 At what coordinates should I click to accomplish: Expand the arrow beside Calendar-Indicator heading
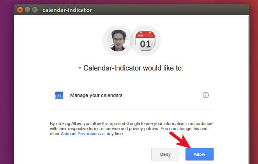(x=80, y=69)
